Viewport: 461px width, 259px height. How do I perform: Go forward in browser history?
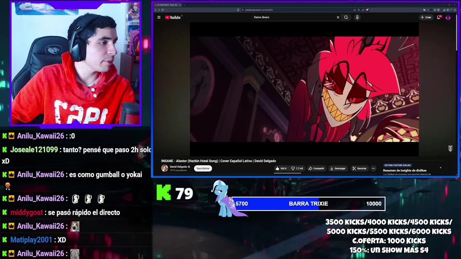(159, 10)
